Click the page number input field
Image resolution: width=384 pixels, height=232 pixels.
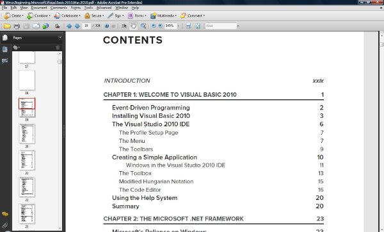pyautogui.click(x=86, y=26)
